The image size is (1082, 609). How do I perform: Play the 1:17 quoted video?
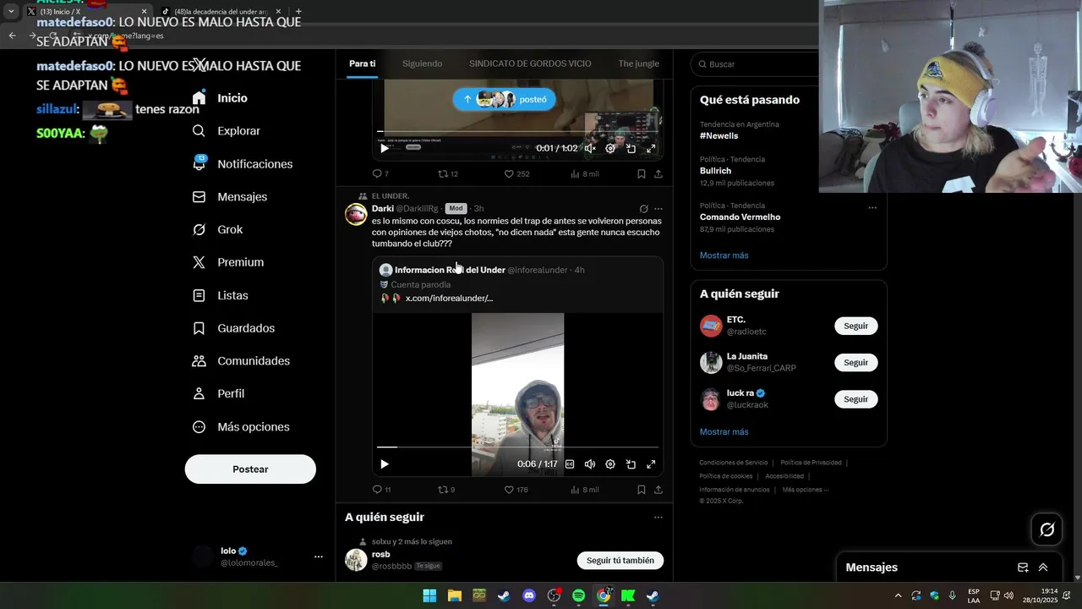pos(385,464)
